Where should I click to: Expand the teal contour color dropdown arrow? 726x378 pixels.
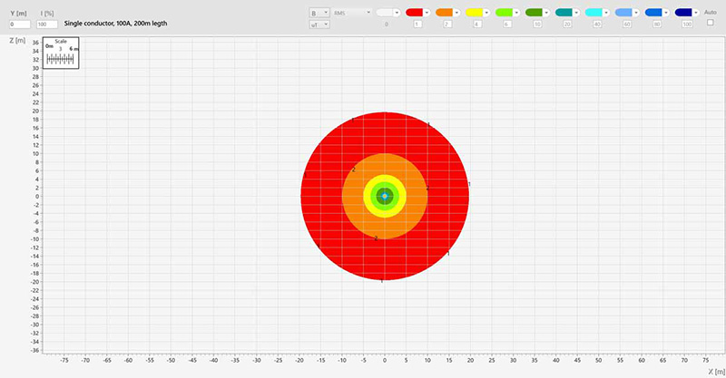click(576, 13)
